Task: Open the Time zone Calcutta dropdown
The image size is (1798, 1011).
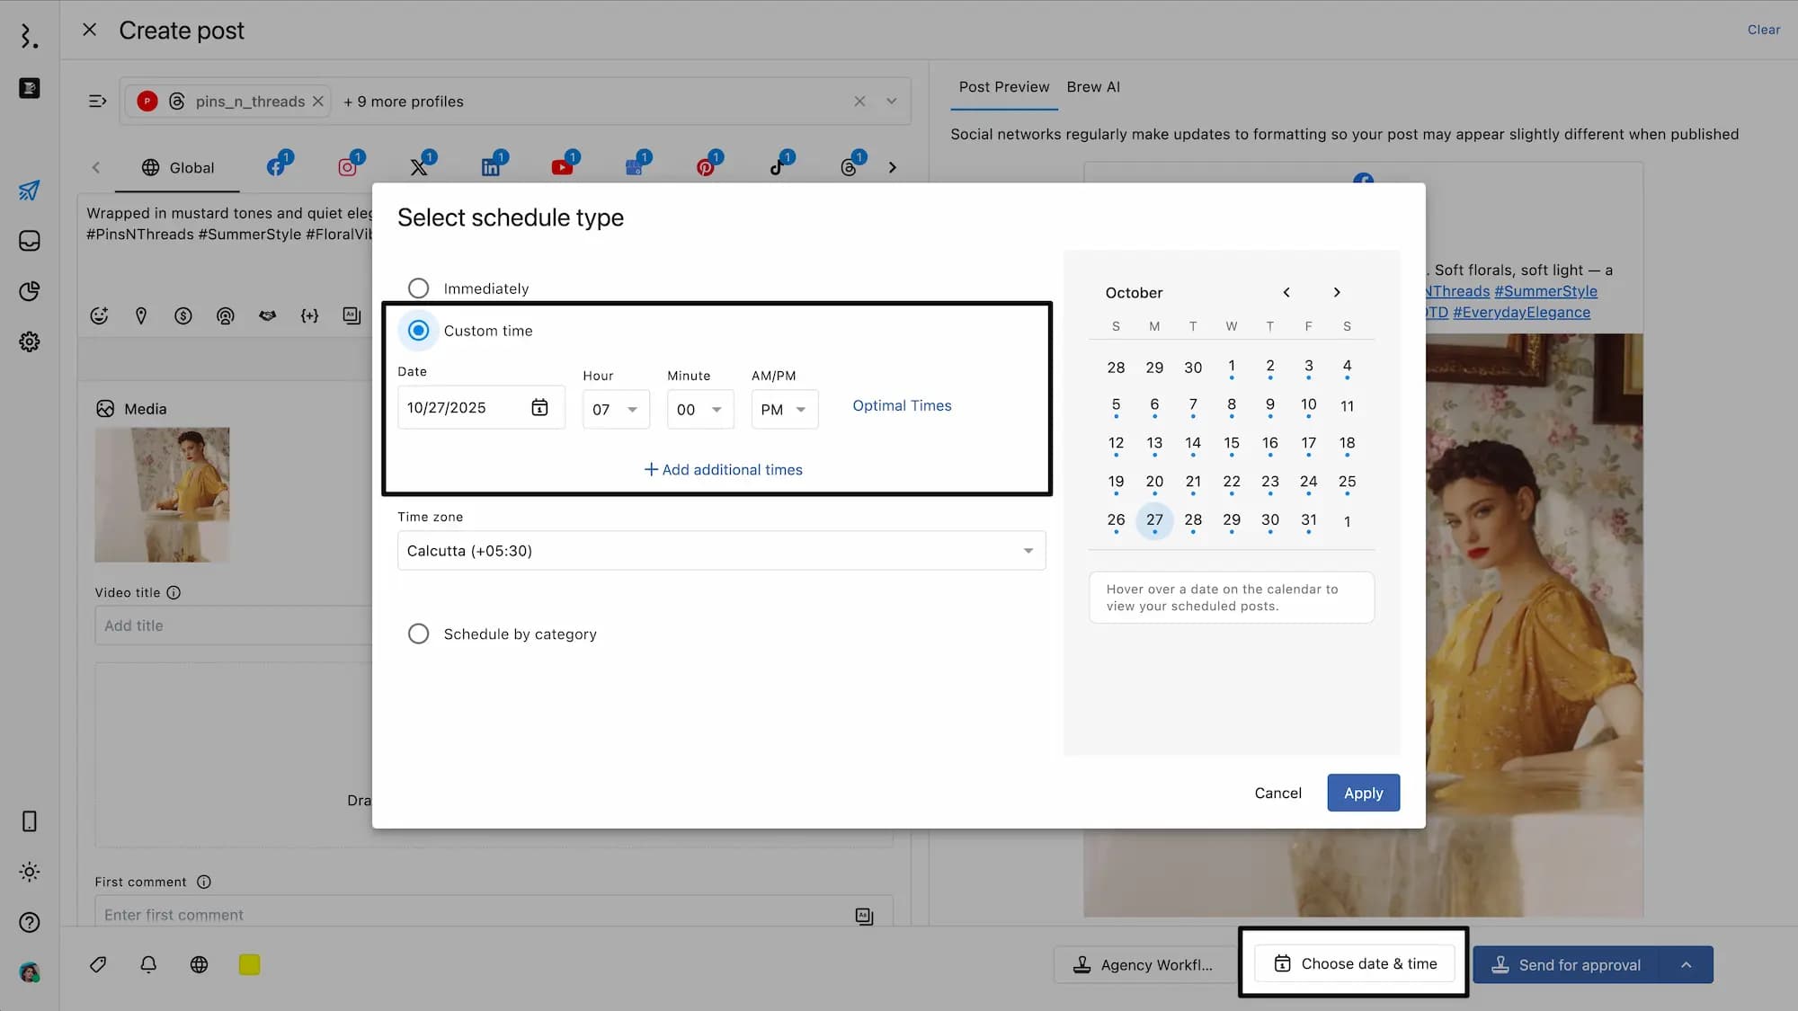Action: point(721,551)
